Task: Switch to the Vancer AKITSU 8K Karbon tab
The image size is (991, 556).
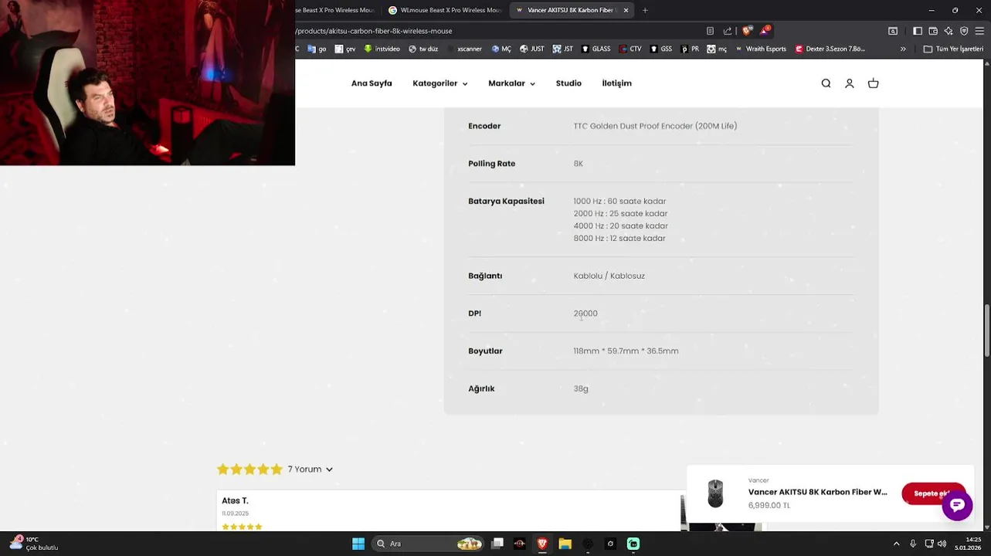Action: point(570,10)
